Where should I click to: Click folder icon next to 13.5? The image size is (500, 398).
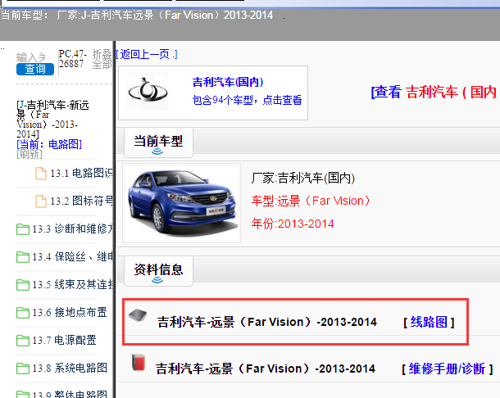tap(23, 285)
